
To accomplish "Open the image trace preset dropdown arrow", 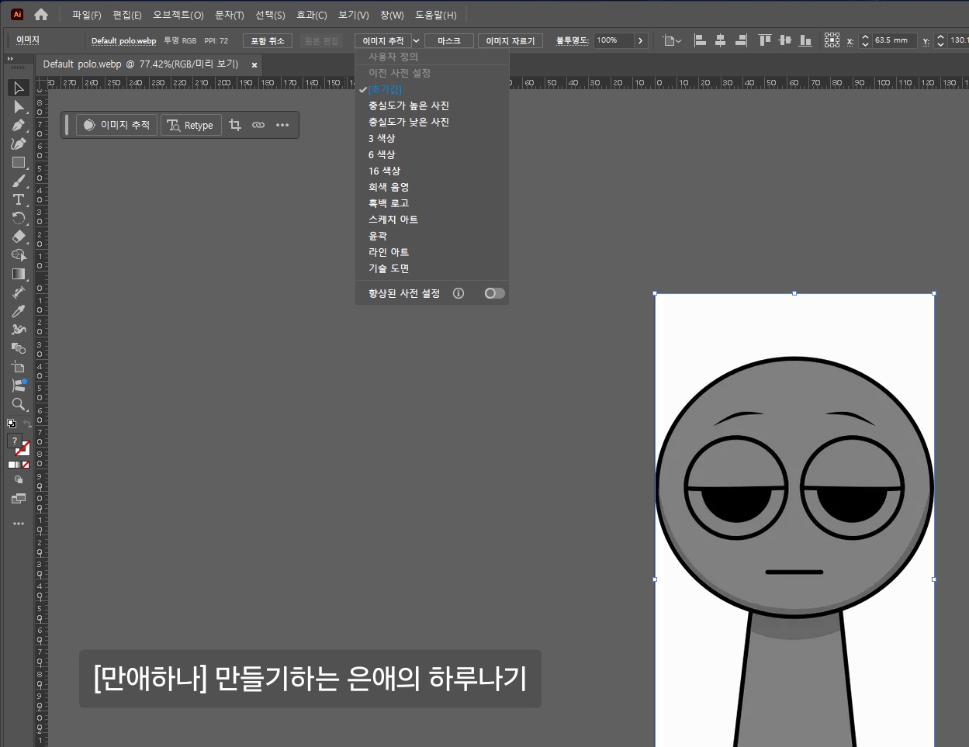I will (x=417, y=41).
